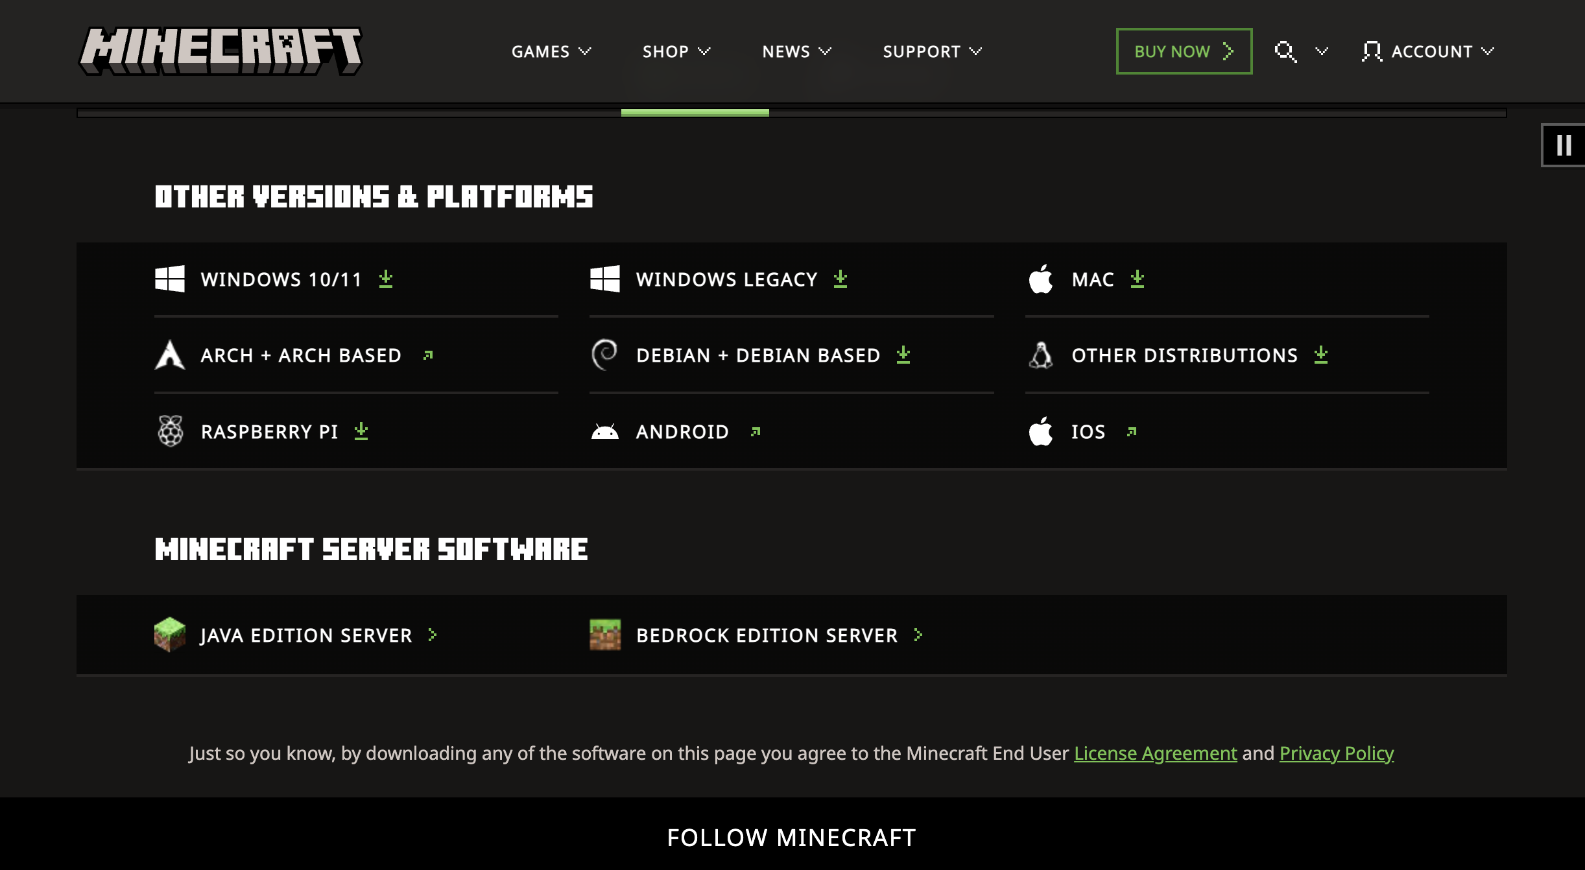Open the Privacy Policy link

pos(1336,753)
